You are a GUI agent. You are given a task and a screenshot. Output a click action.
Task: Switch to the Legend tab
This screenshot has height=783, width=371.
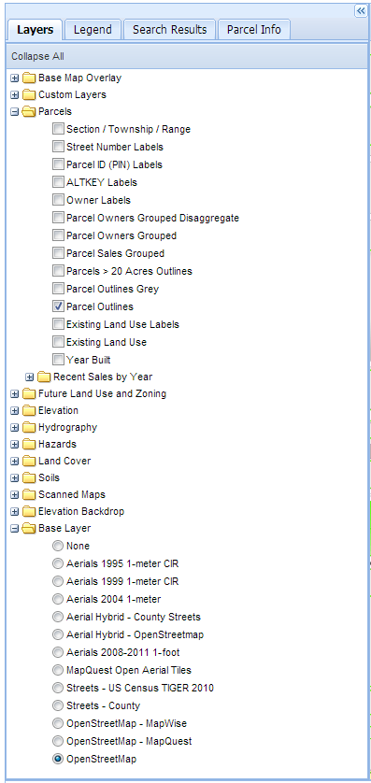click(93, 30)
